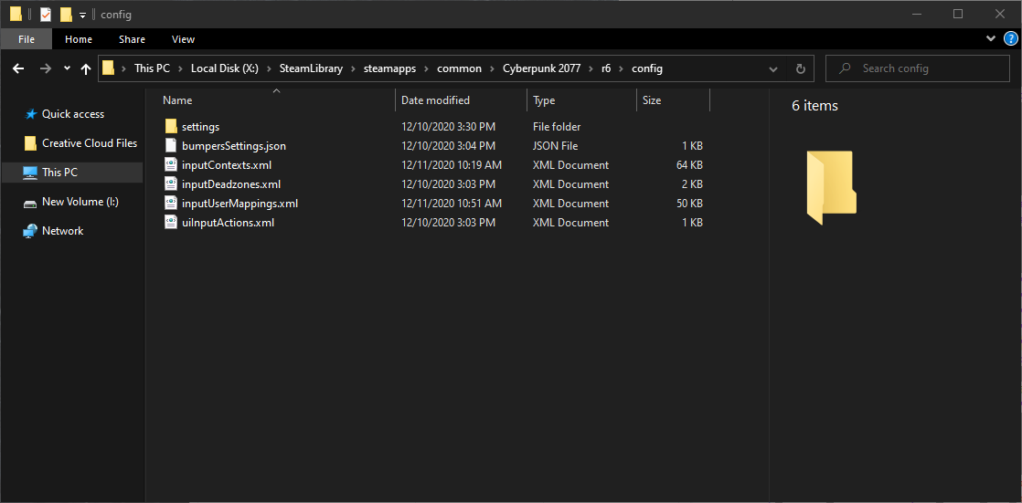The width and height of the screenshot is (1022, 503).
Task: Click the Up one level arrow
Action: click(x=86, y=68)
